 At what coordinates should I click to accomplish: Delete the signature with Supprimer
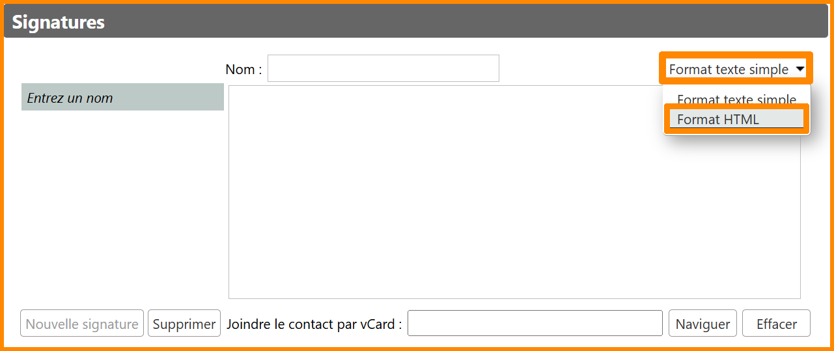pyautogui.click(x=184, y=324)
